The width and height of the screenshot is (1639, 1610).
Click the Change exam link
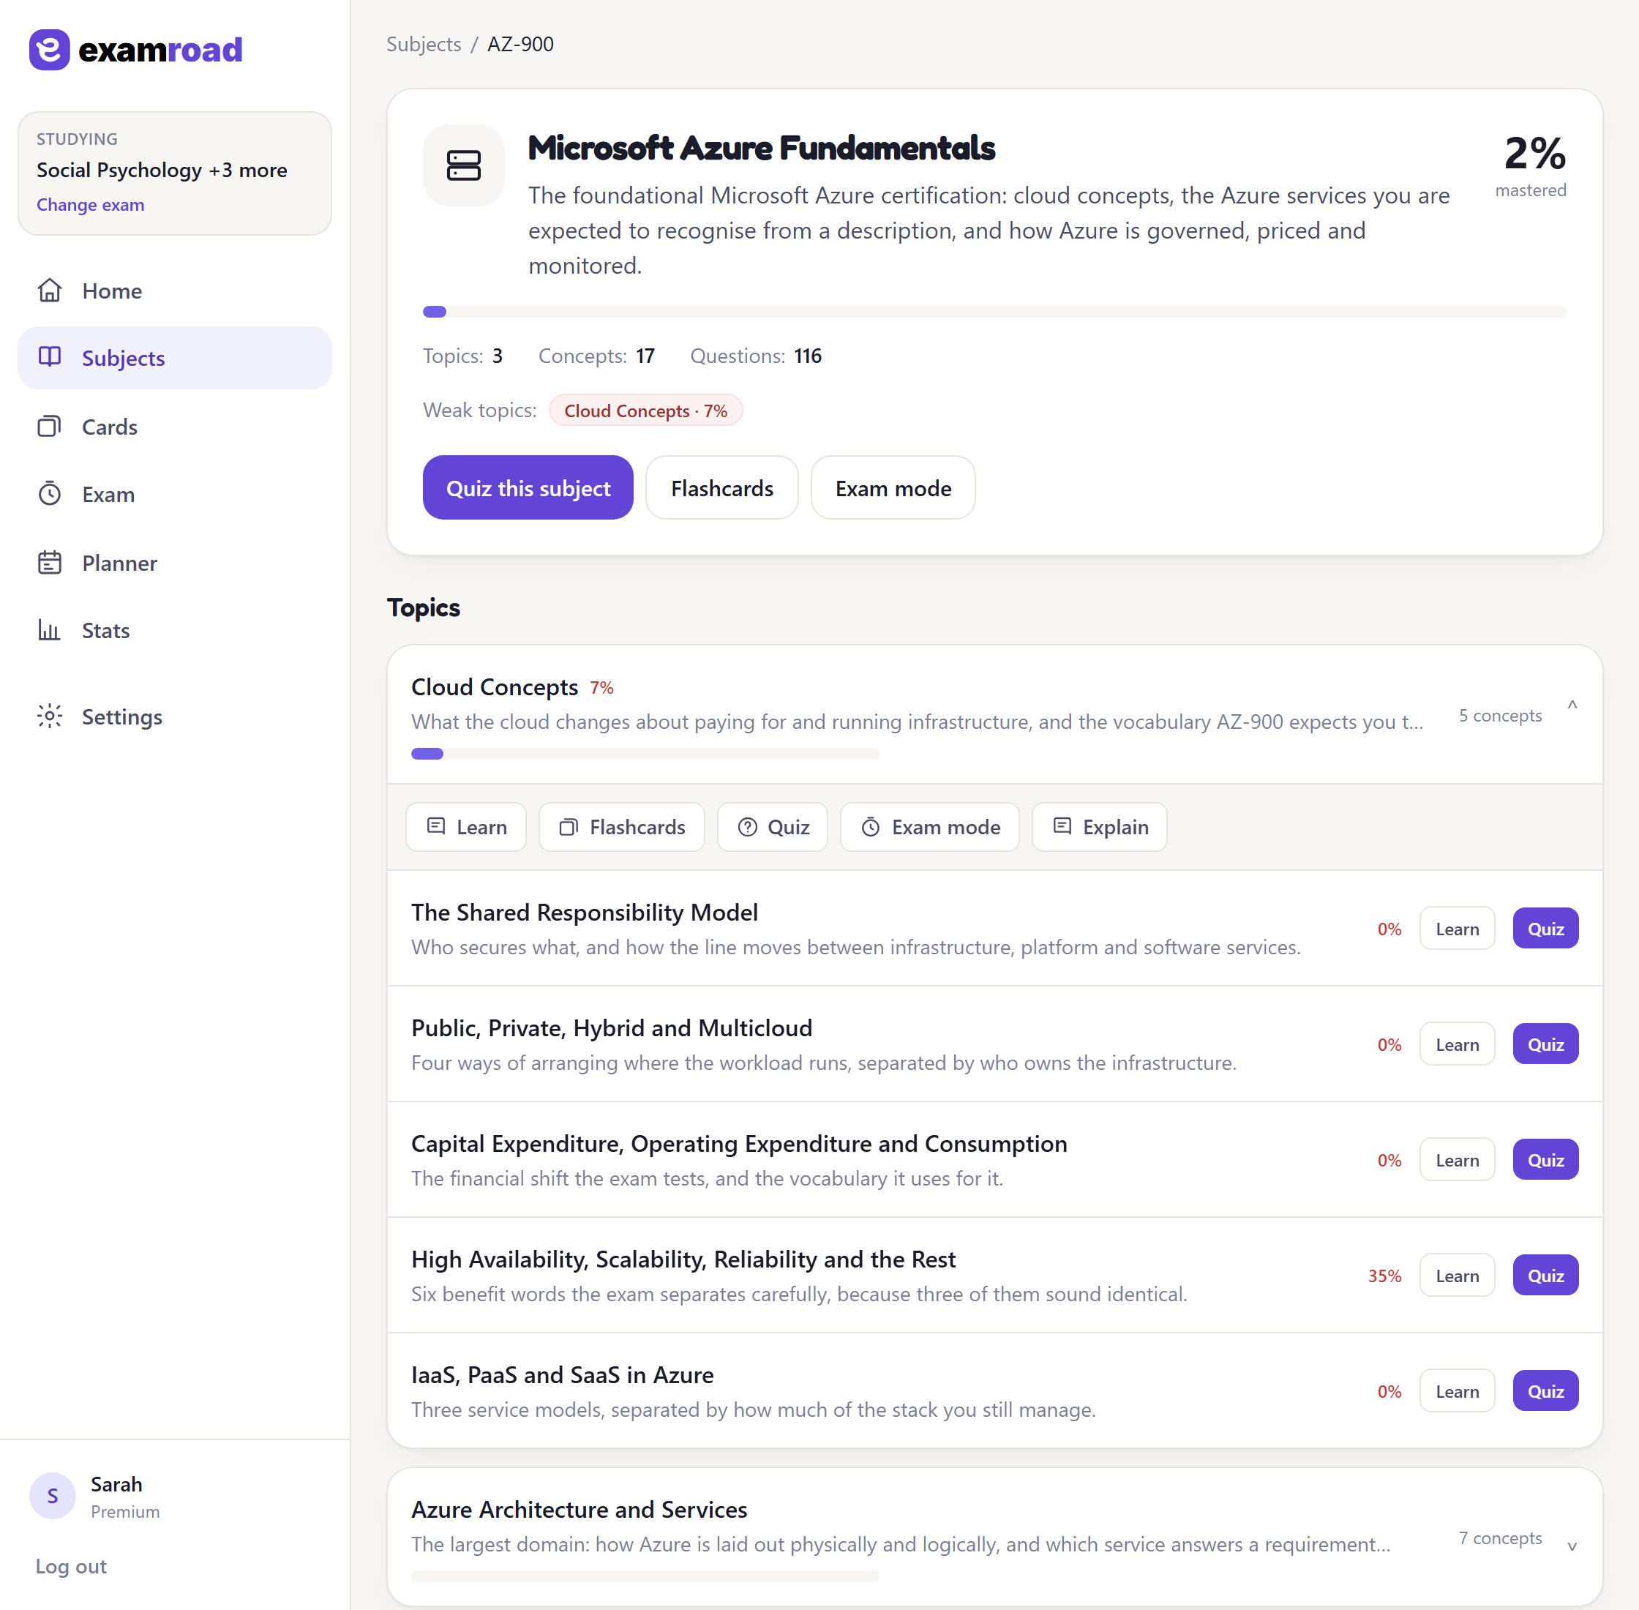tap(91, 205)
